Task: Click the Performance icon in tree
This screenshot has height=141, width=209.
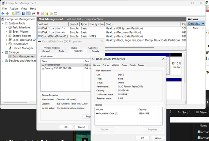Action: click(x=10, y=44)
